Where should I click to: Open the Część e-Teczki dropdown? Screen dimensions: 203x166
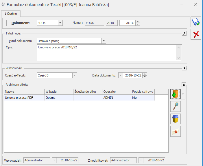coord(75,75)
